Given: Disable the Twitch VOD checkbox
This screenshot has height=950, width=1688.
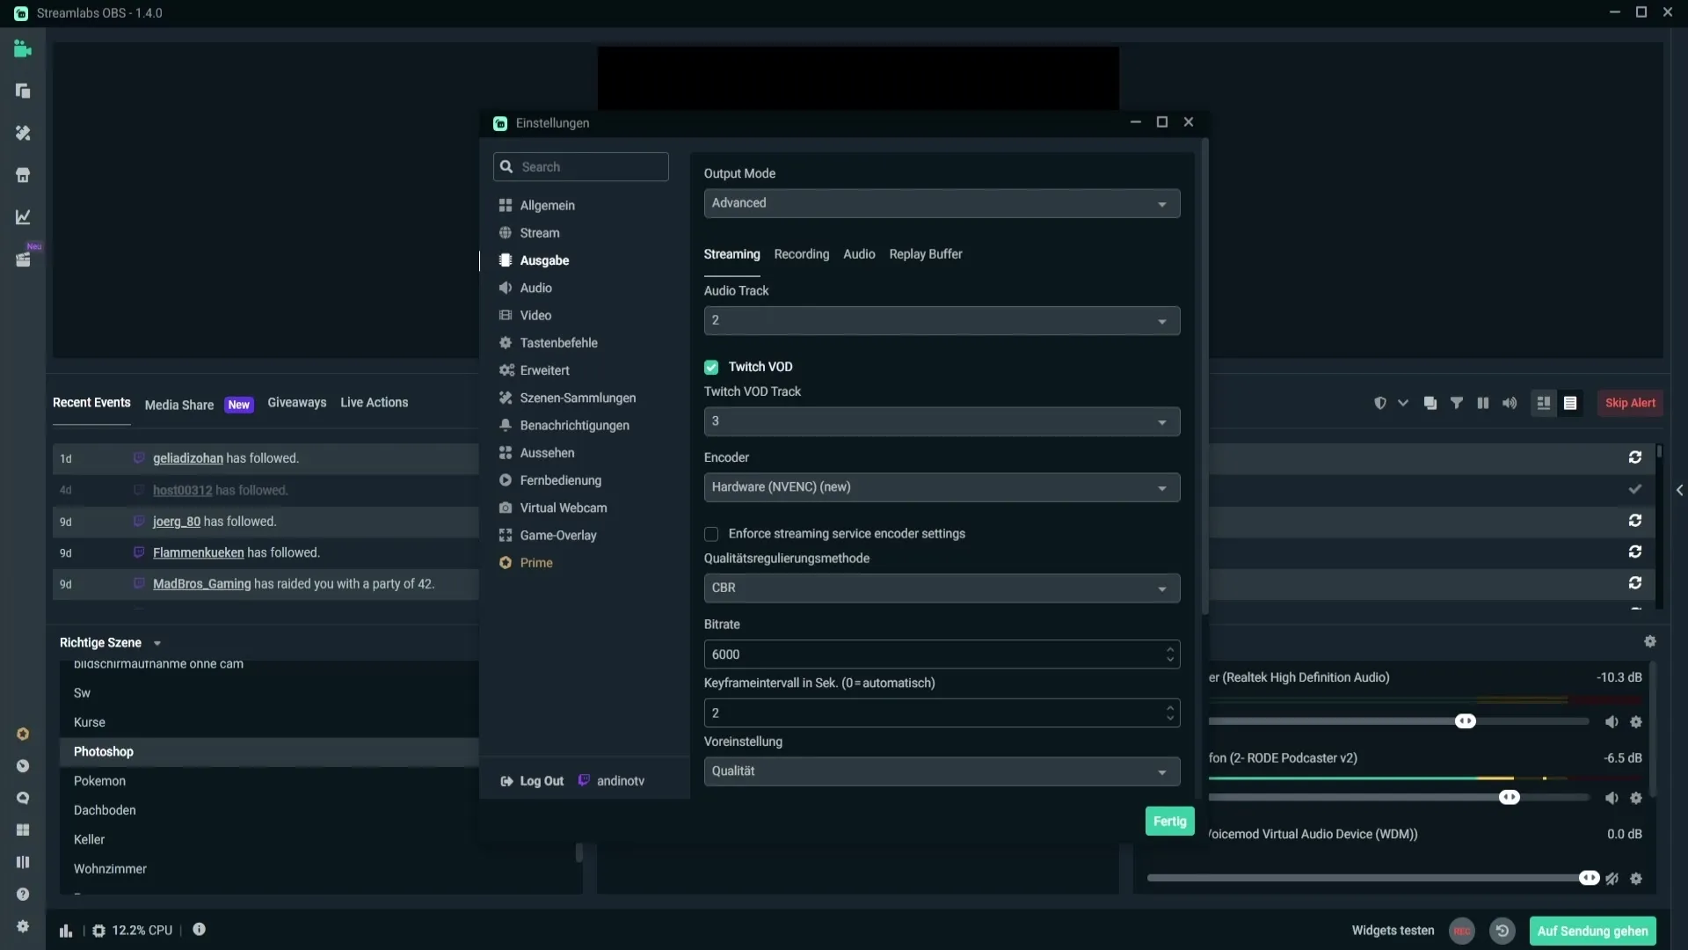Looking at the screenshot, I should pyautogui.click(x=711, y=367).
